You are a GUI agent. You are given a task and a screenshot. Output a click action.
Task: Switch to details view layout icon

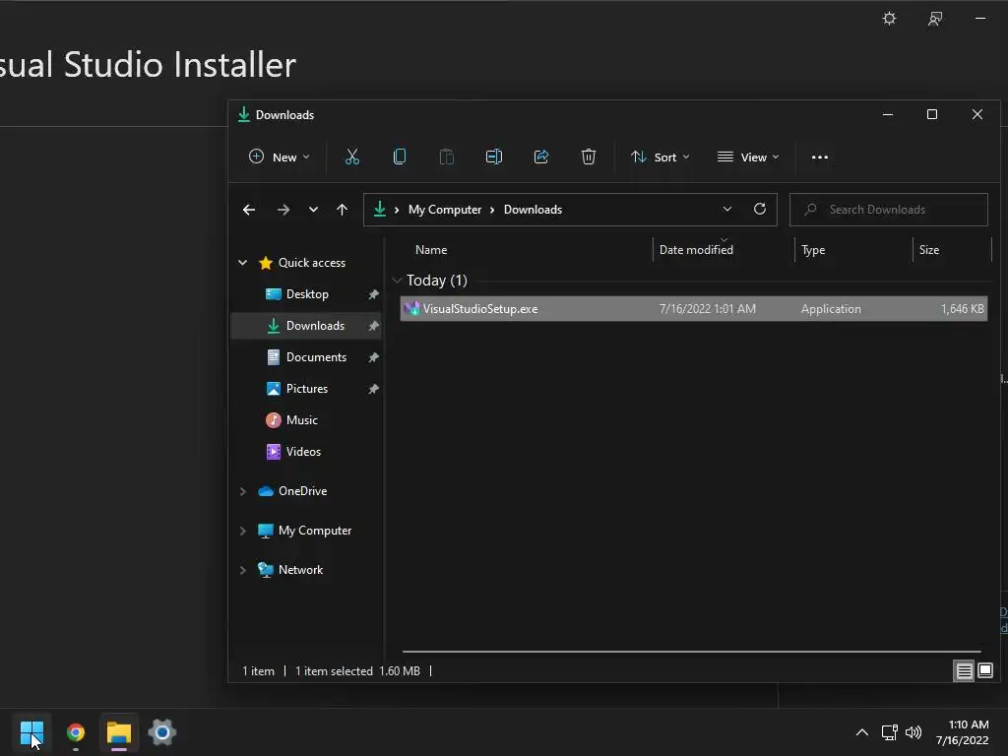(965, 671)
